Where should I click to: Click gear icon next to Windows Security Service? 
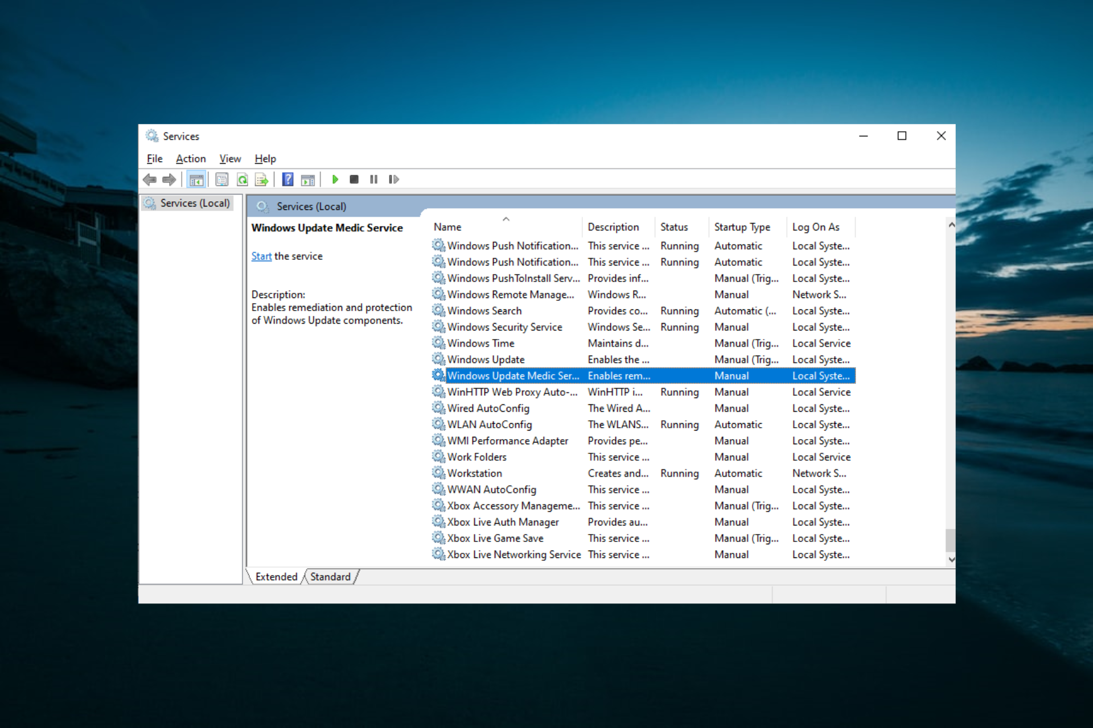[x=438, y=327]
